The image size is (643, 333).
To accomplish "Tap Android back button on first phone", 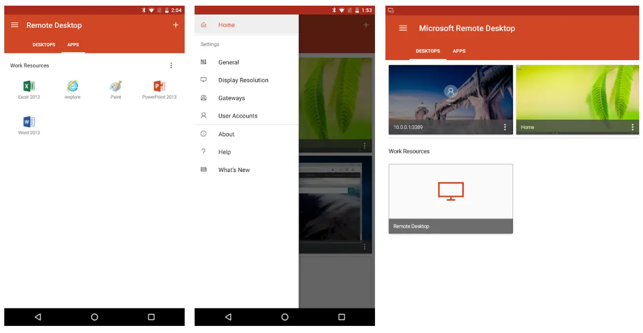I will (38, 317).
